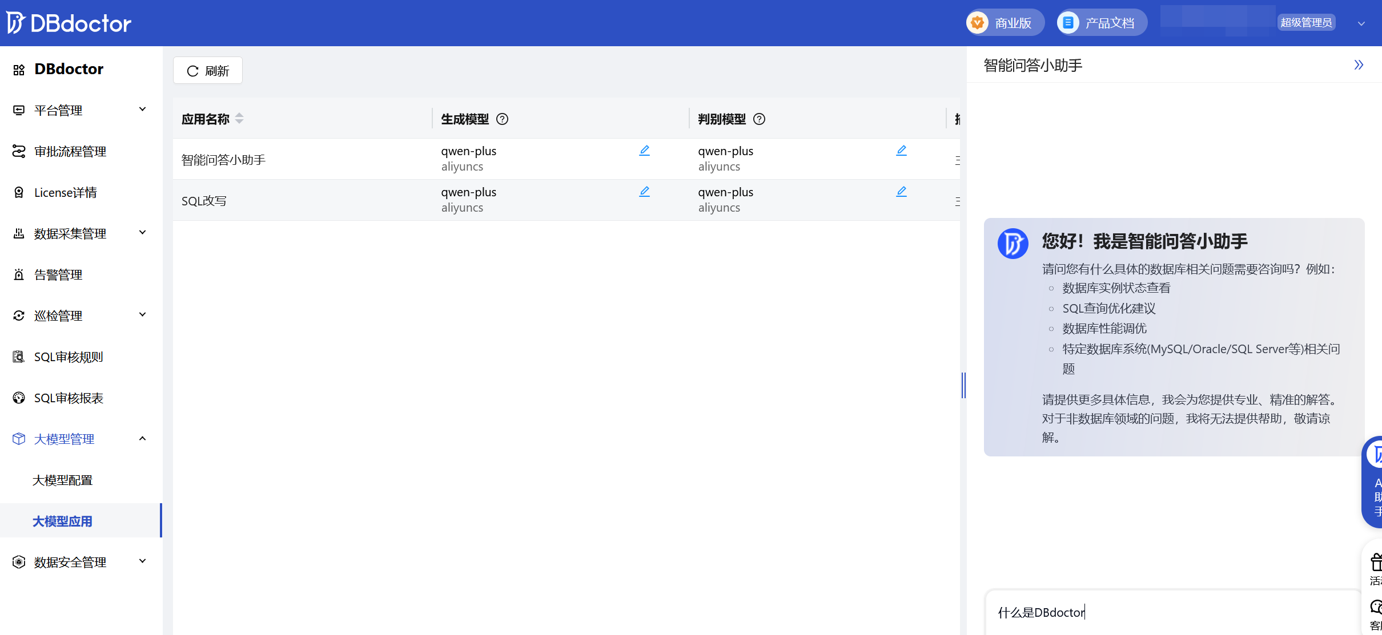Edit generation model for 智能问答小助手

pos(644,151)
